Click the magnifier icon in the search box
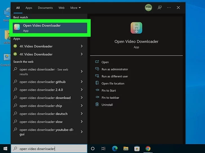The image size is (205, 153). [15, 148]
